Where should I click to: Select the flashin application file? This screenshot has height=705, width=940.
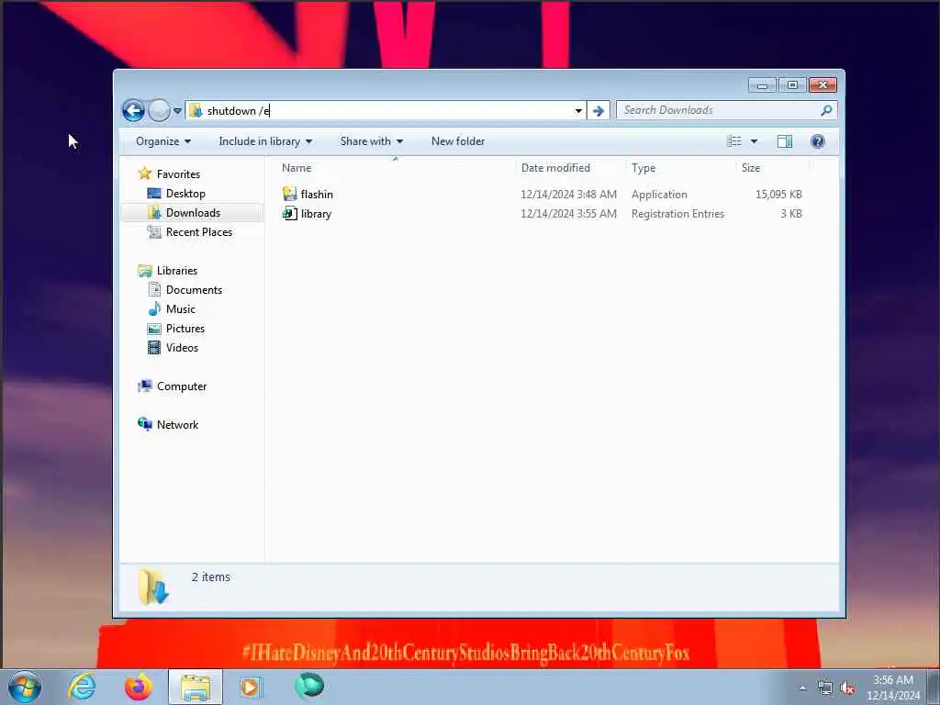[x=317, y=195]
